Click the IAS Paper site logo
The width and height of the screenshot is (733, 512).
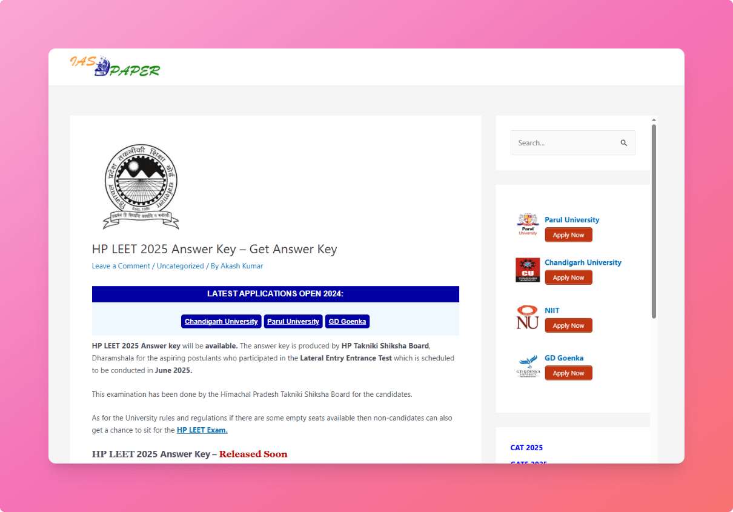(x=114, y=66)
